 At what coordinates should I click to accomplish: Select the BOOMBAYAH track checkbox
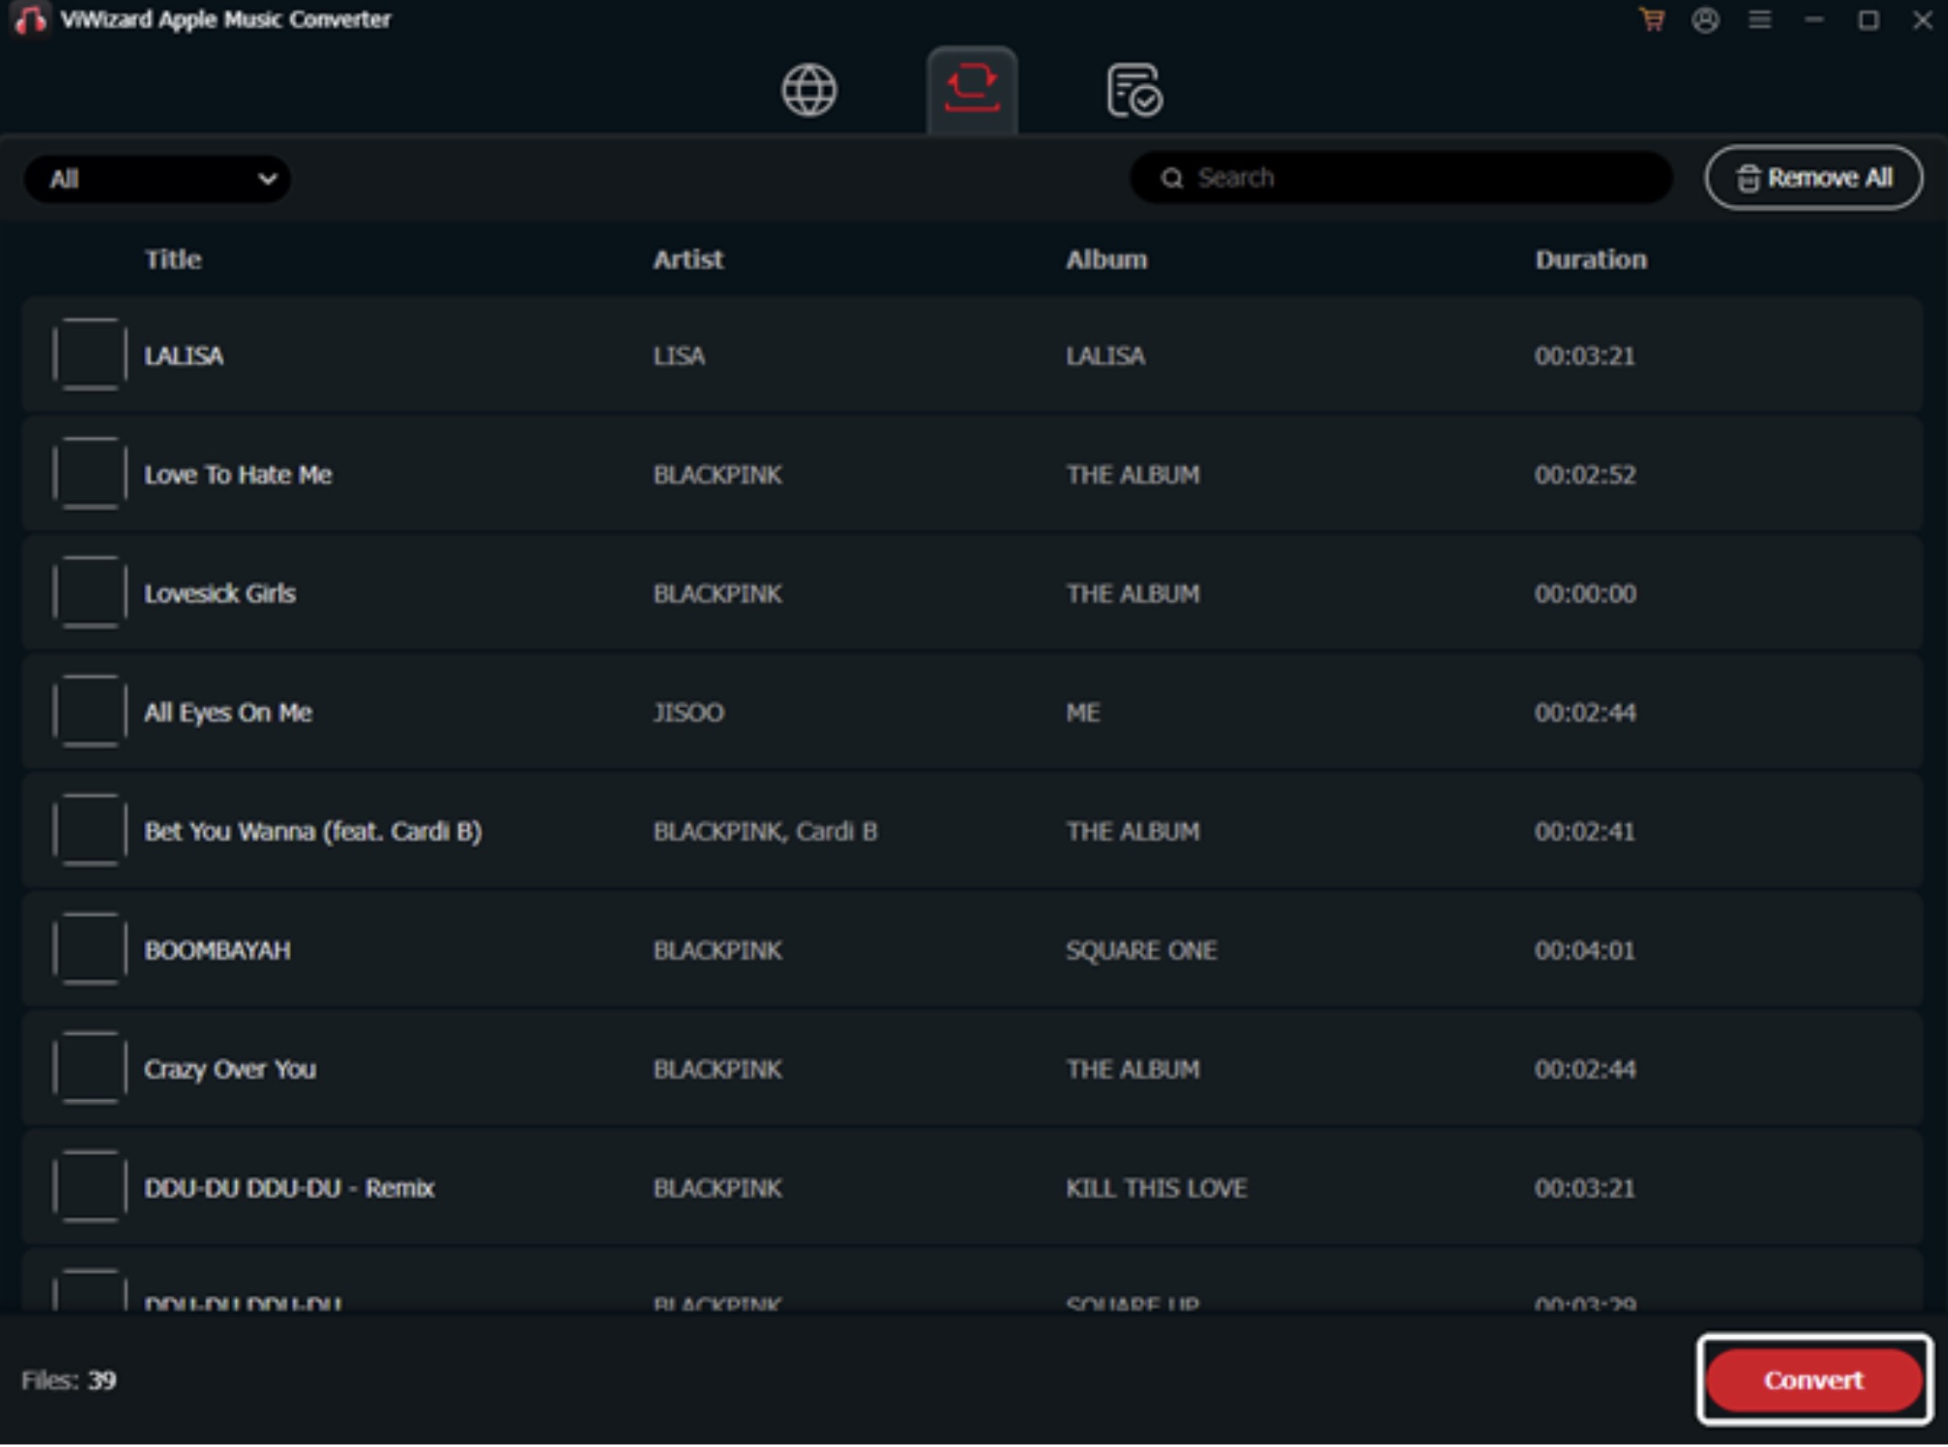tap(90, 949)
